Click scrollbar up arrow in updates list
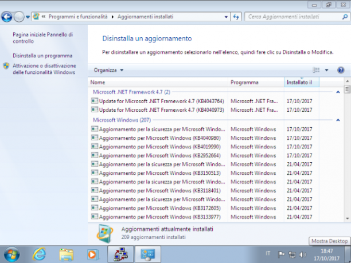 pyautogui.click(x=347, y=81)
